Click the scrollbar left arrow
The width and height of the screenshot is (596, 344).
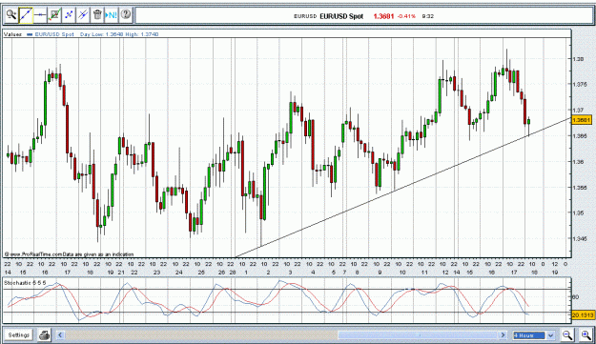pyautogui.click(x=60, y=335)
